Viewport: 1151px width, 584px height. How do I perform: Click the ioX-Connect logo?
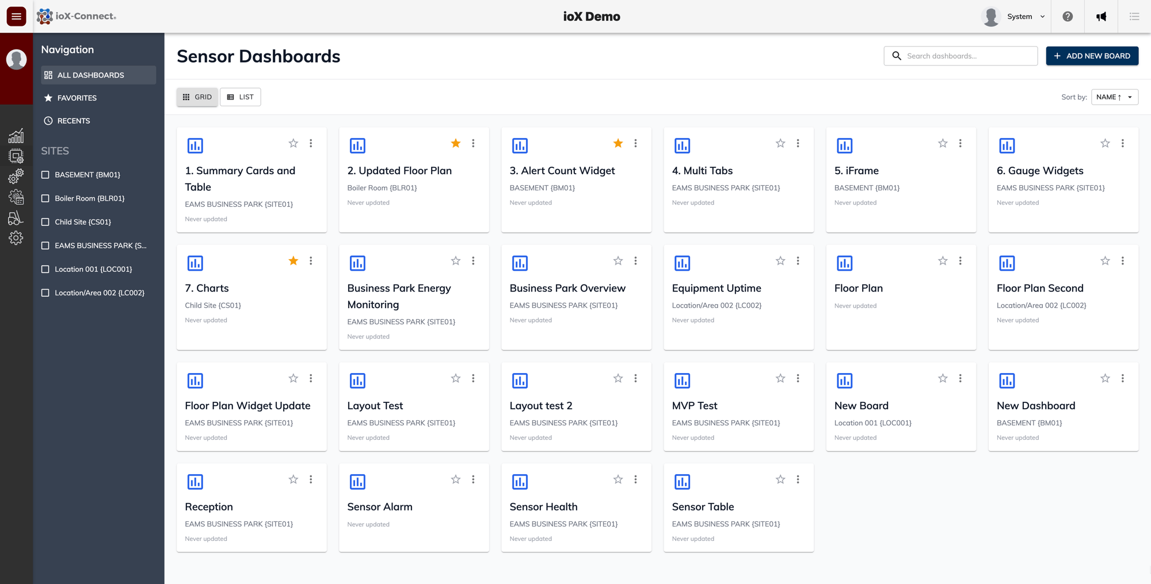click(x=77, y=16)
